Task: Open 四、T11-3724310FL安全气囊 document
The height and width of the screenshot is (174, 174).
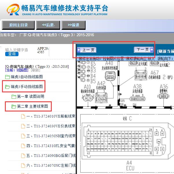Action: pyautogui.click(x=51, y=146)
